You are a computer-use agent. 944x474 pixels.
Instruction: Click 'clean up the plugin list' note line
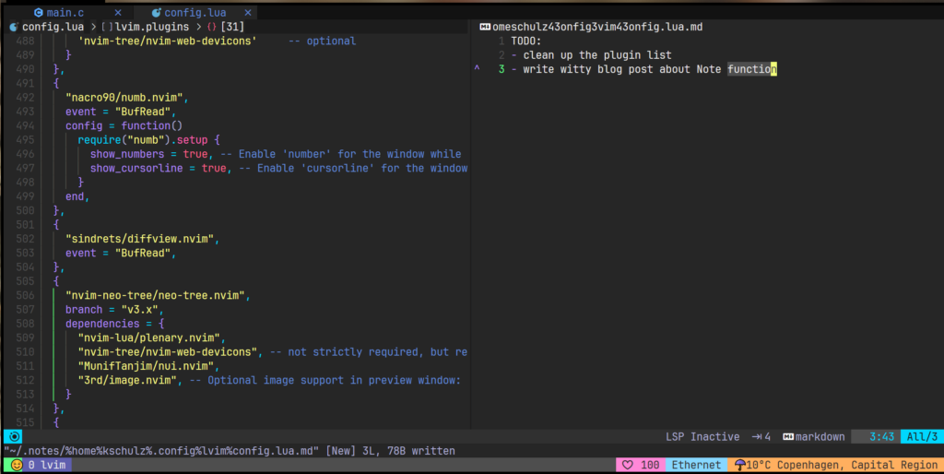point(597,54)
